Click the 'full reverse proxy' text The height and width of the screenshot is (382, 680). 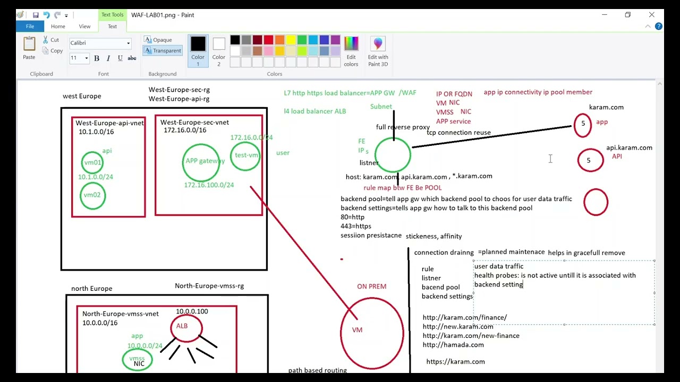coord(403,127)
